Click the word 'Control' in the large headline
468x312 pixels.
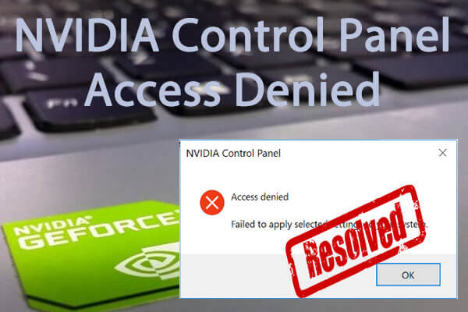click(x=248, y=34)
